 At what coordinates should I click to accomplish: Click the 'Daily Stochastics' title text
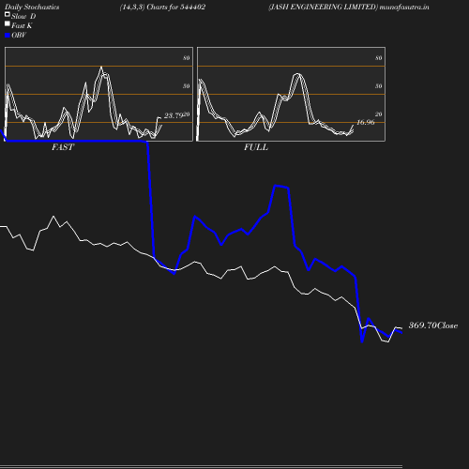(32, 8)
